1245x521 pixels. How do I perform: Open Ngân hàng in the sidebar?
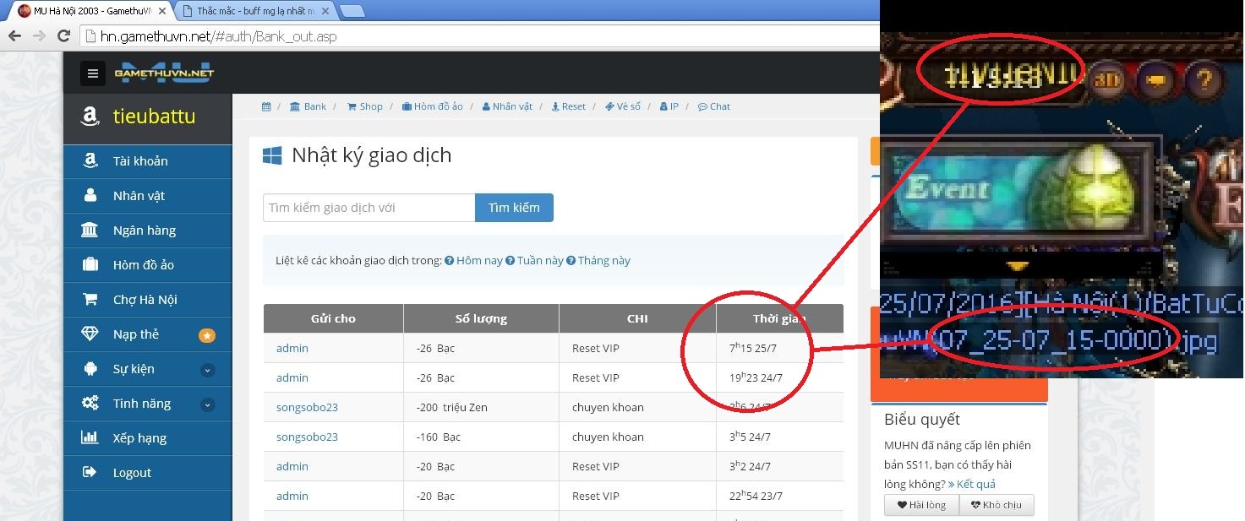pos(148,231)
